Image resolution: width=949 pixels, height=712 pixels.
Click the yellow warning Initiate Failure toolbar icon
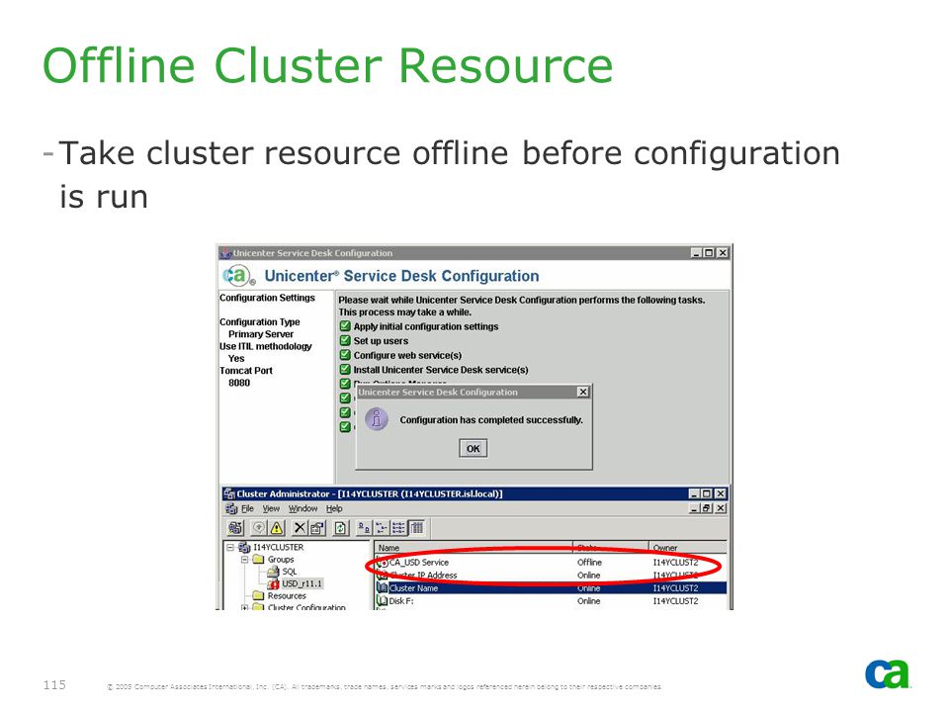(x=277, y=528)
